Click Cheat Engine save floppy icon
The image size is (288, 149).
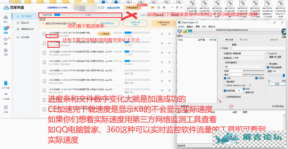(x=190, y=31)
